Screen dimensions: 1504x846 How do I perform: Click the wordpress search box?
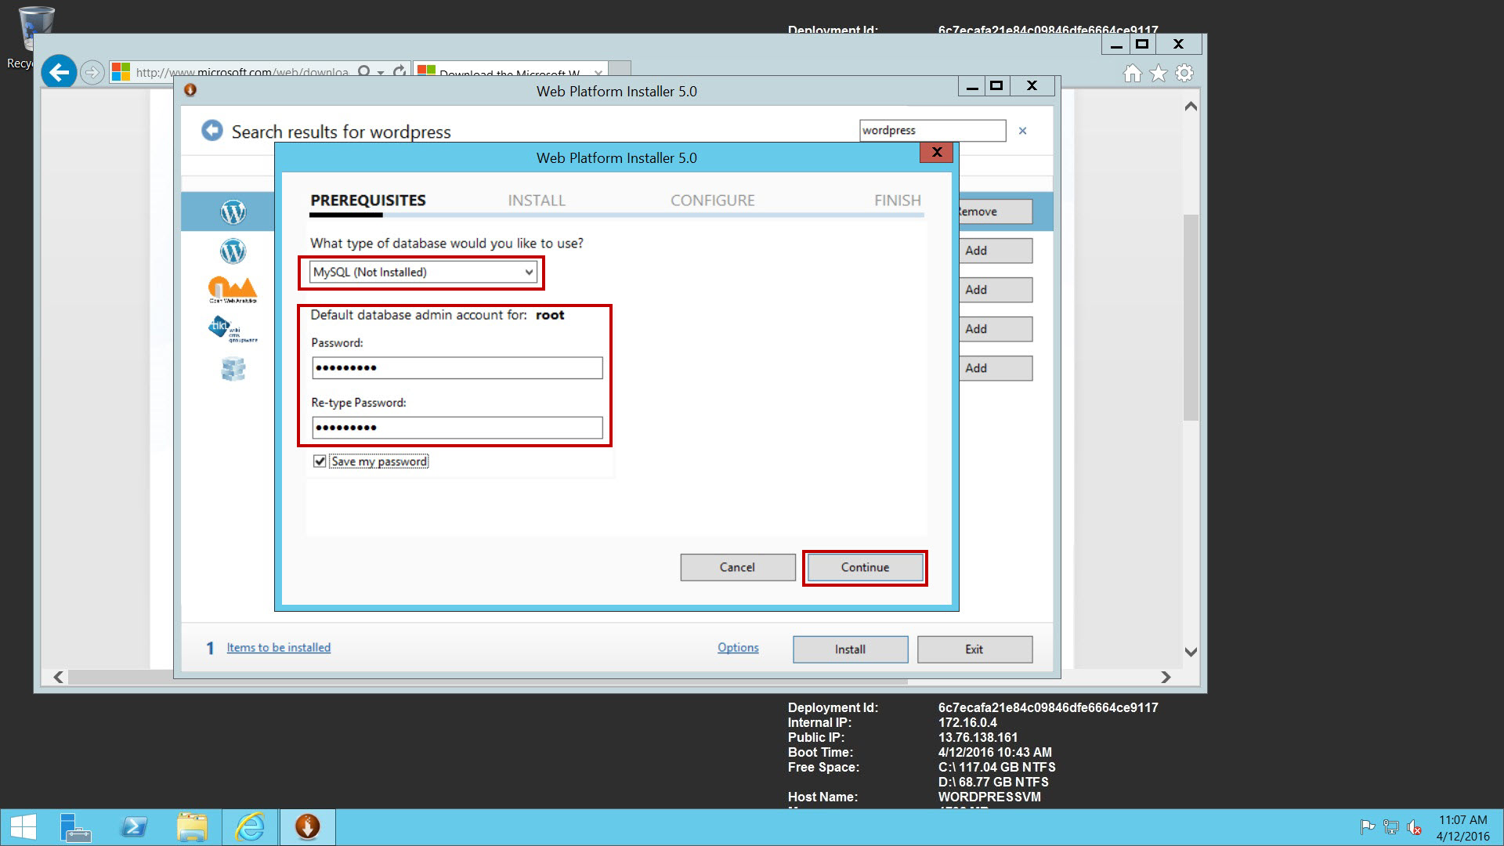click(x=932, y=131)
